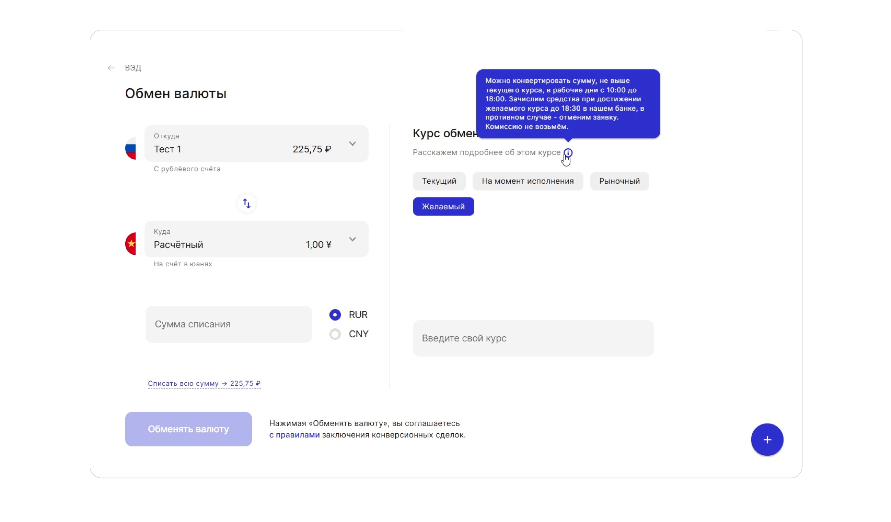
Task: Expand the Куда account dropdown chevron
Action: point(352,239)
